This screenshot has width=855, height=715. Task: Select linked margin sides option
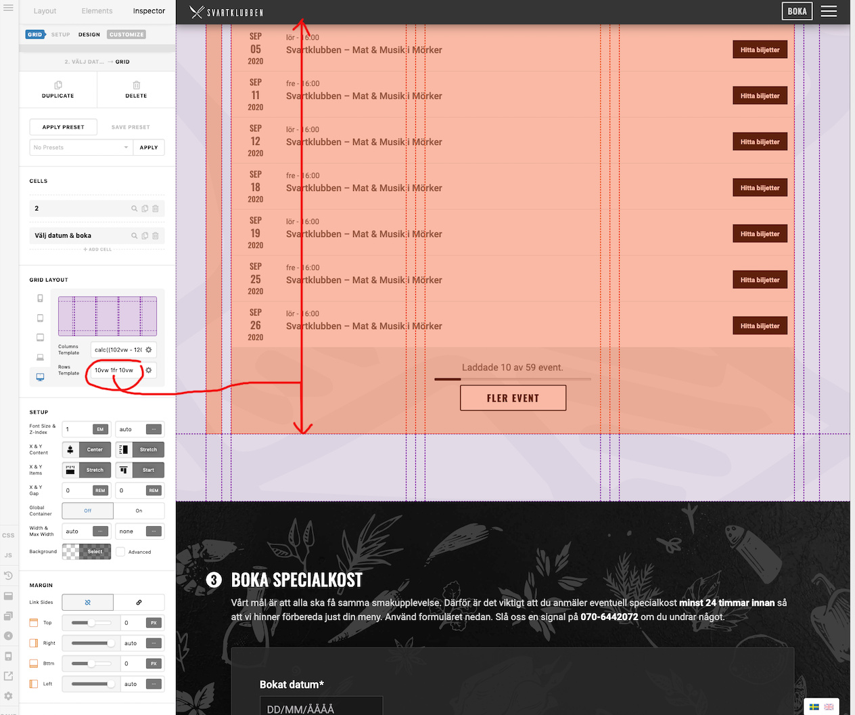[139, 602]
